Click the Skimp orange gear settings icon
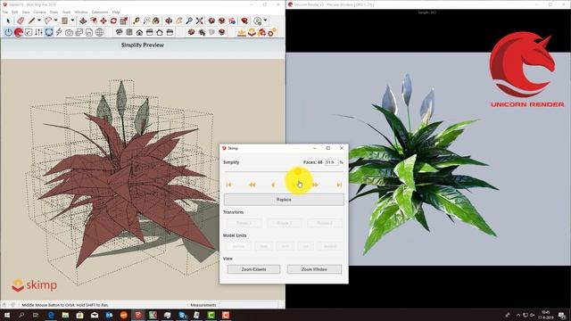This screenshot has width=571, height=321. (271, 32)
